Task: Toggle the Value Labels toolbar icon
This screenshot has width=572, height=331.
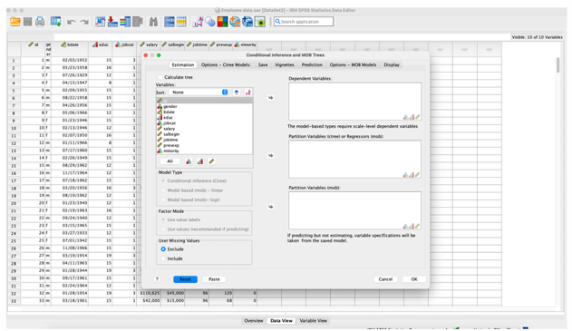Action: (x=198, y=22)
